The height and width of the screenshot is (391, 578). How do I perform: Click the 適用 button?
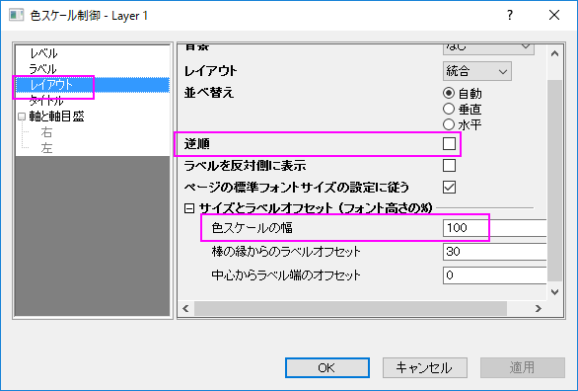pos(523,367)
